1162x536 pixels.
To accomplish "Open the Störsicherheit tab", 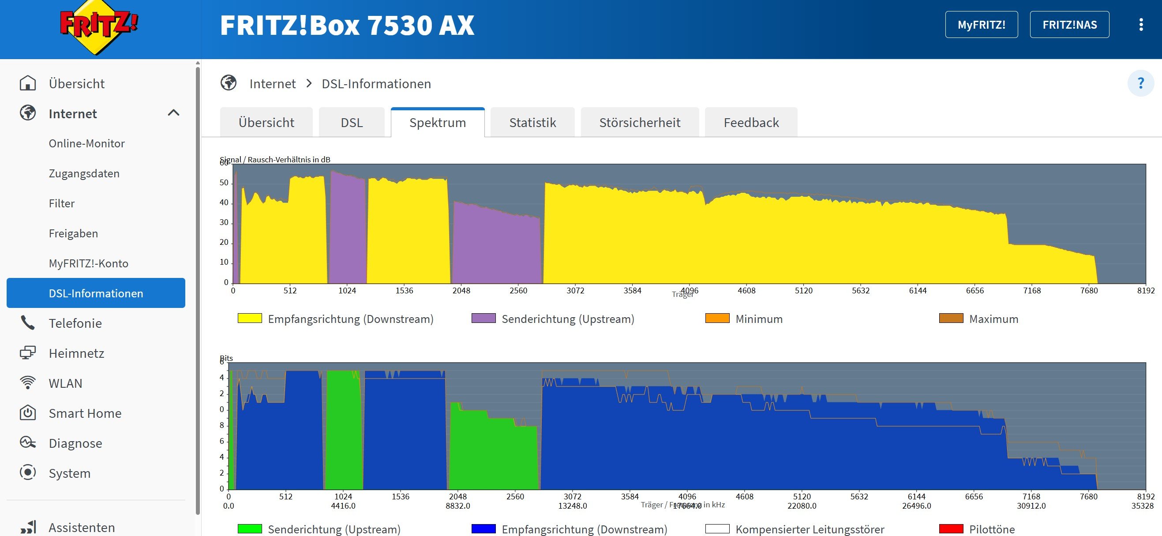I will coord(639,123).
